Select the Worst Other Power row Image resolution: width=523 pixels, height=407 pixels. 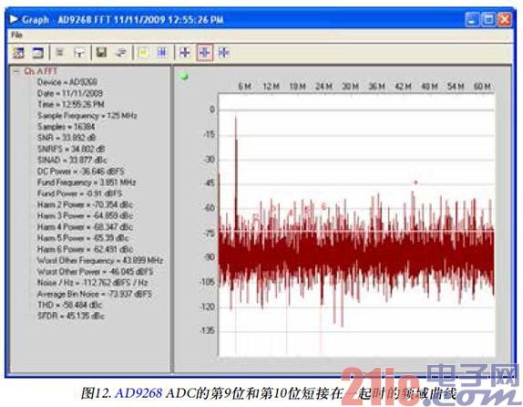[95, 271]
